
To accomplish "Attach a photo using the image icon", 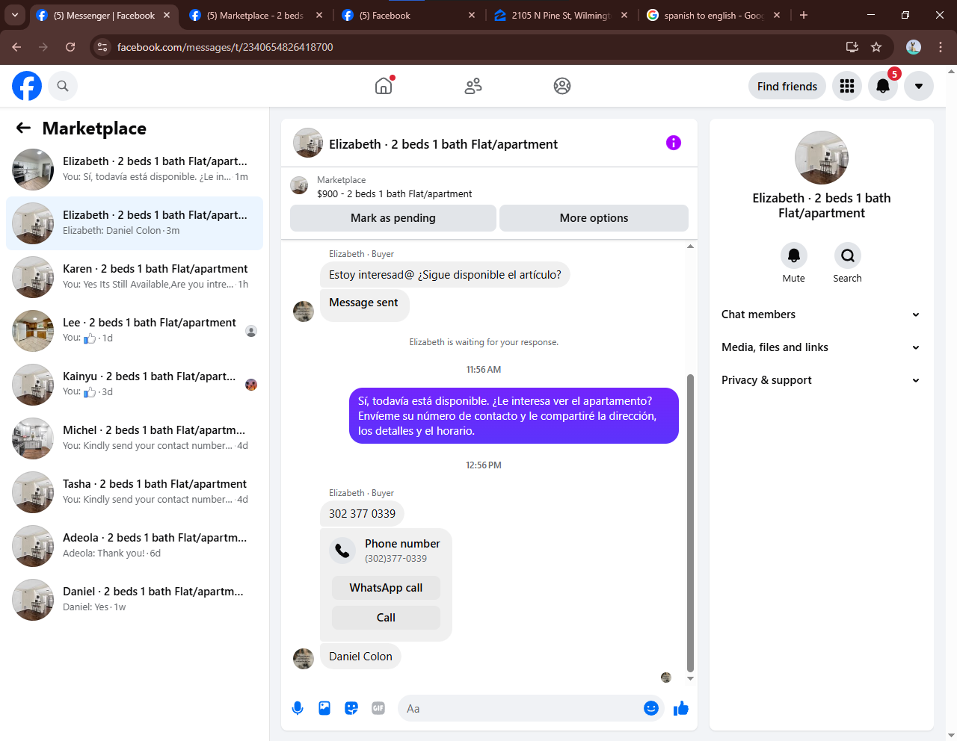I will (x=324, y=708).
